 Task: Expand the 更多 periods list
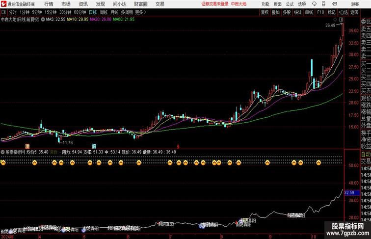(141, 12)
